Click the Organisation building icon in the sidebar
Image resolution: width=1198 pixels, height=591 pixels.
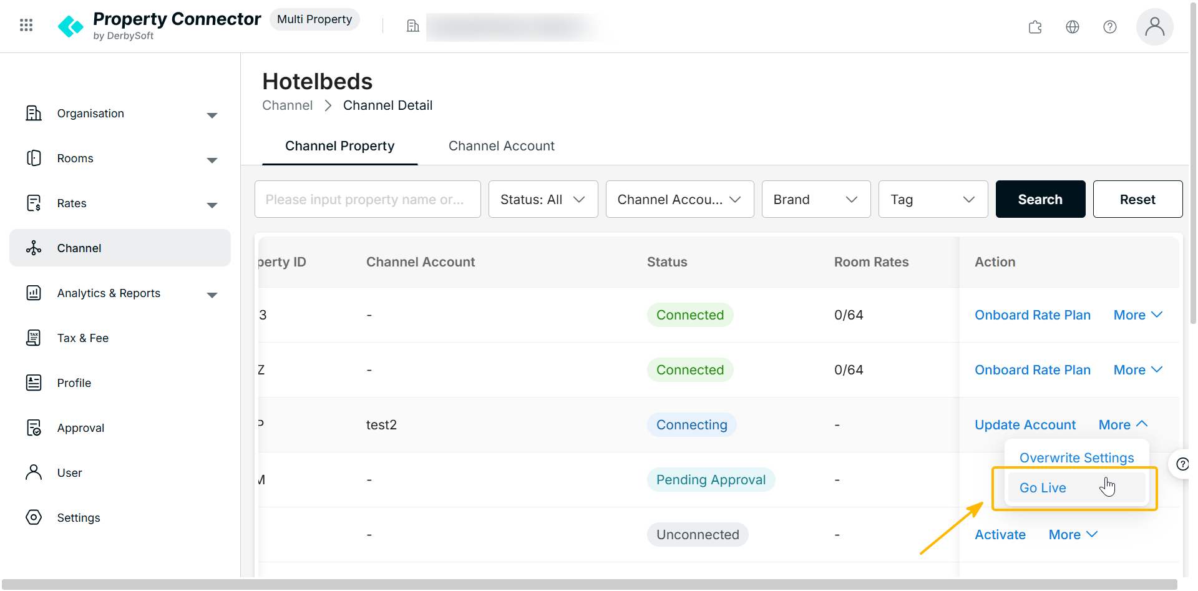[x=34, y=113]
